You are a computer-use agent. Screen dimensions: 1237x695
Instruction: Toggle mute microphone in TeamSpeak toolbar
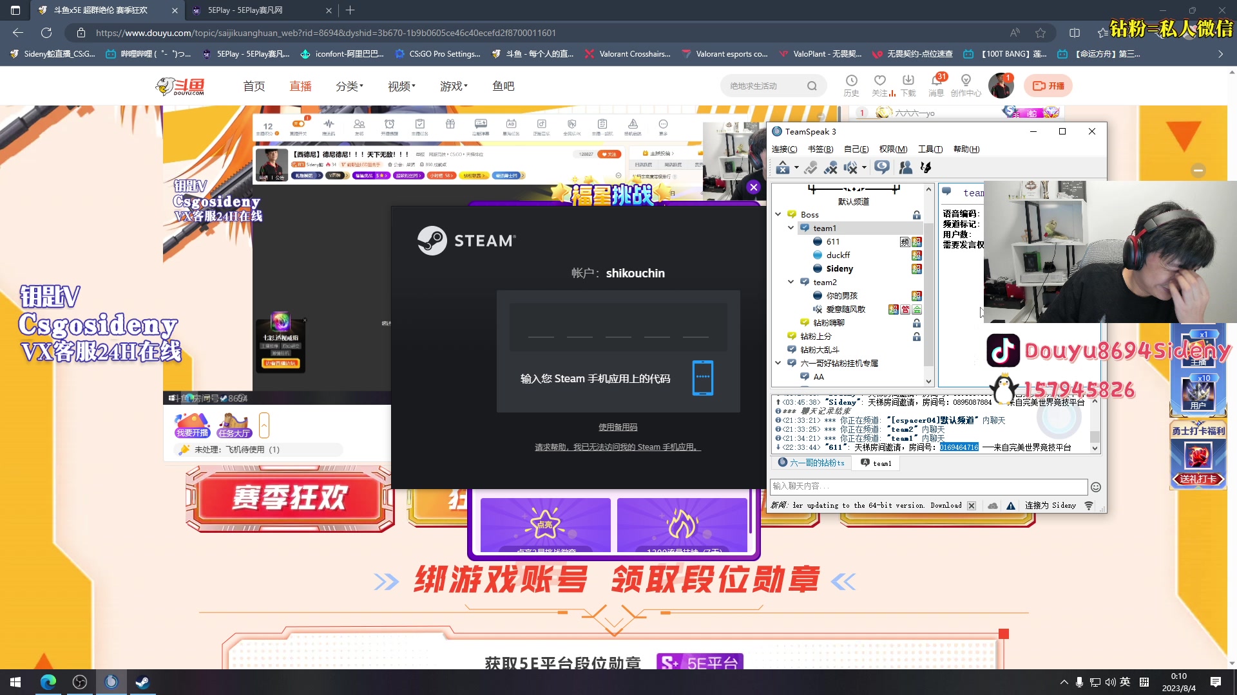pyautogui.click(x=832, y=167)
